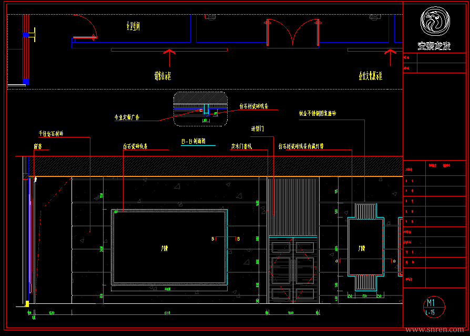The image size is (470, 336).
Task: Click the 仿石材瓷砖线条内藏灯带 annotation
Action: [x=301, y=146]
